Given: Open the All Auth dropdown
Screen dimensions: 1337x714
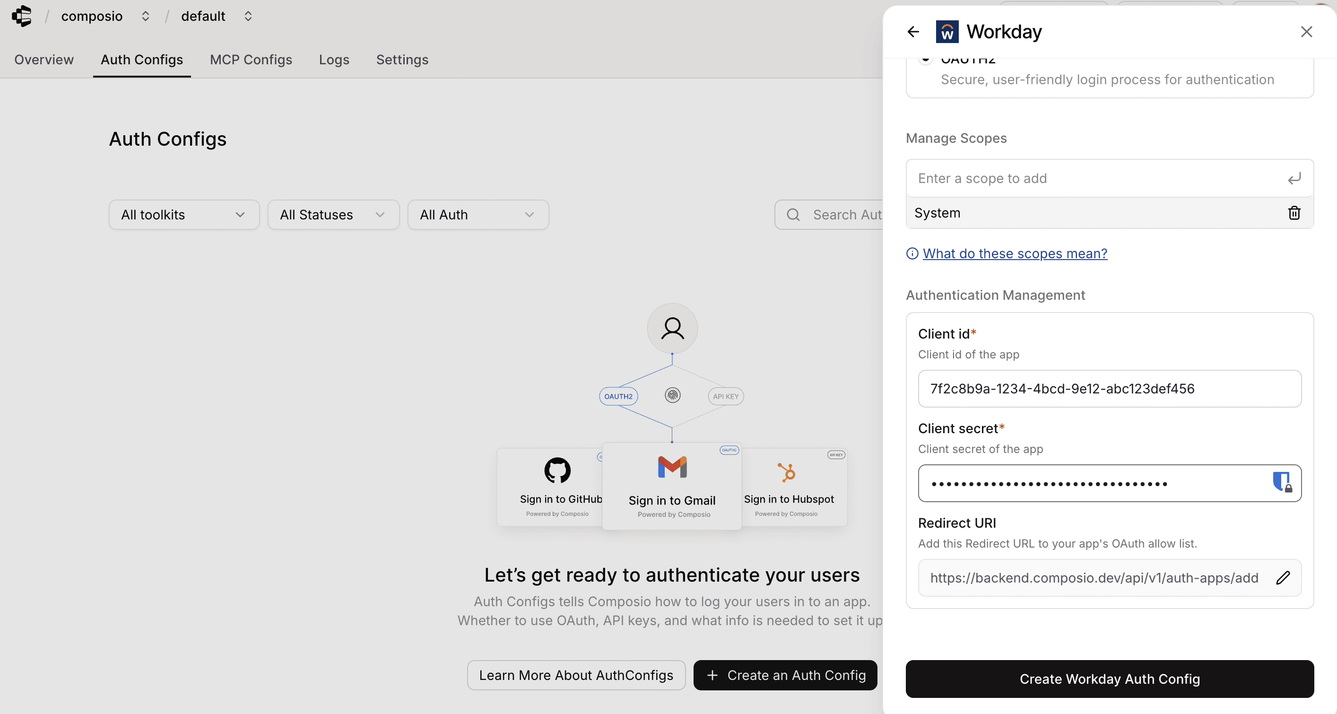Looking at the screenshot, I should [477, 215].
